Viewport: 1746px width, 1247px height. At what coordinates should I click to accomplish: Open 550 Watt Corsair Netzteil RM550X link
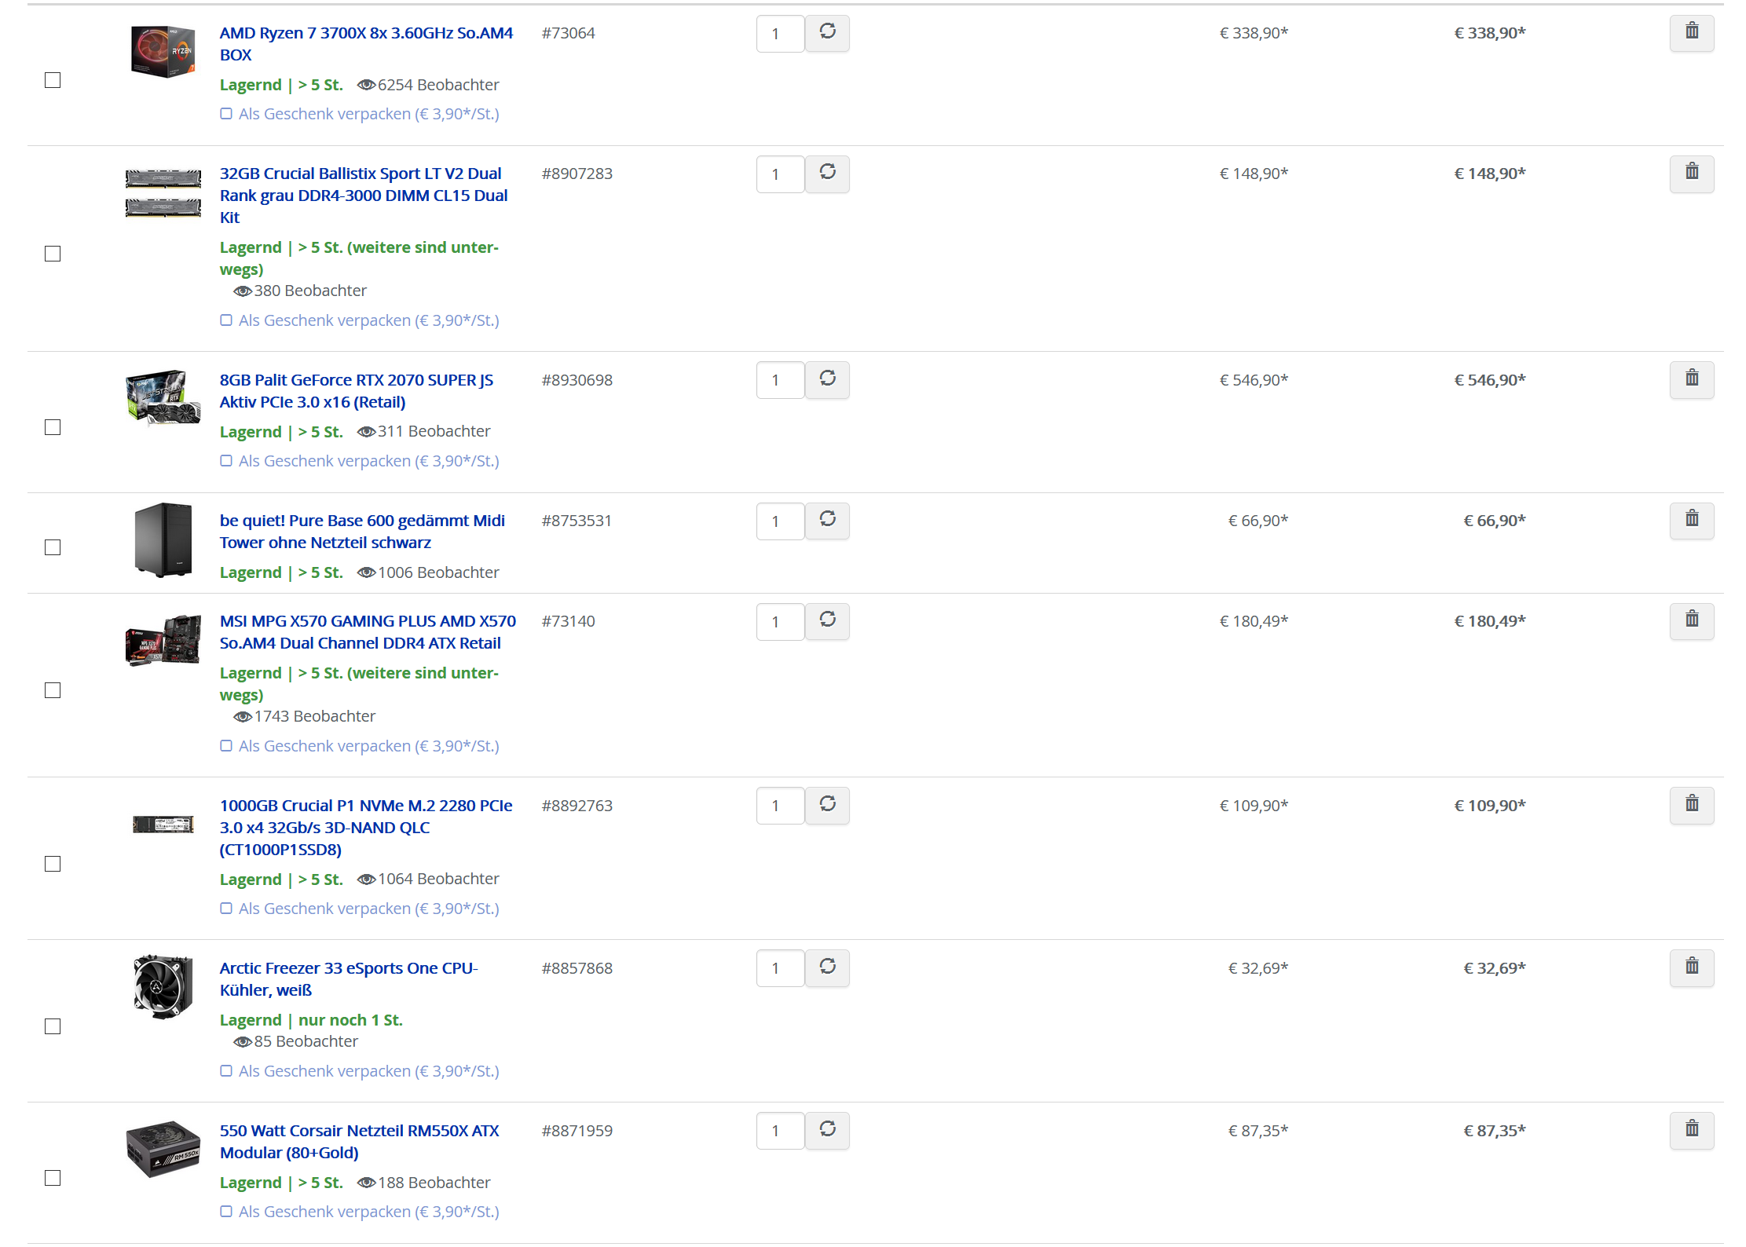coord(360,1142)
